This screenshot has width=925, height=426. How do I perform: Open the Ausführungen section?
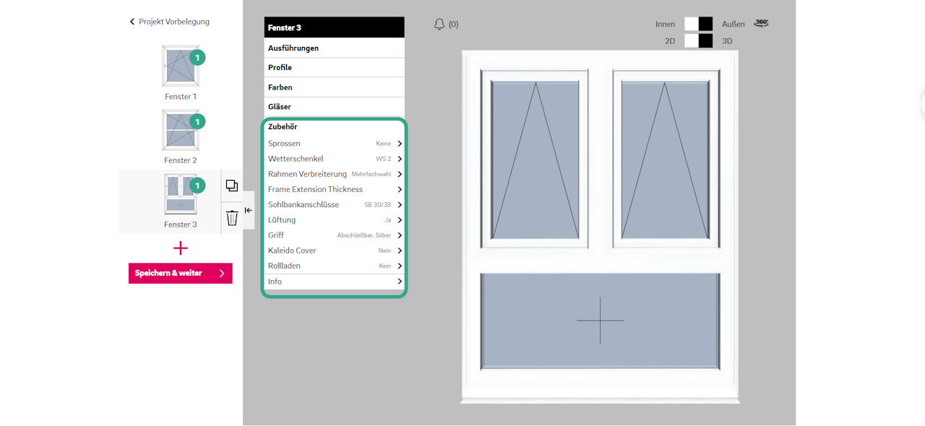click(x=334, y=48)
